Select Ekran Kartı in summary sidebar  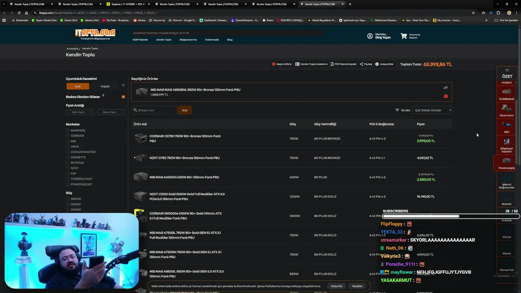pos(507,111)
